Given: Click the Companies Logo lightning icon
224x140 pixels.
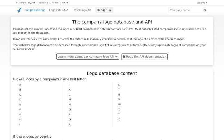Looking at the screenshot, I should click(19, 10).
